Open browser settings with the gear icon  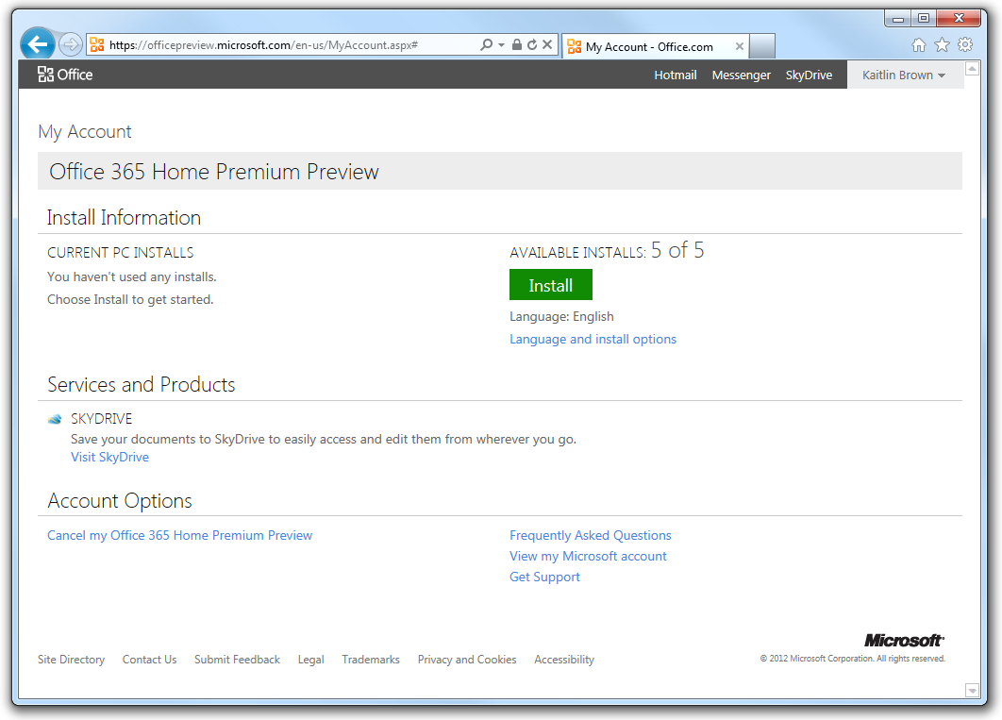click(964, 43)
